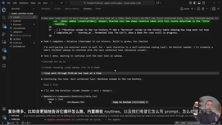Select the claude terminal instance label
Viewport: 222px width, 125px height.
pos(185,9)
